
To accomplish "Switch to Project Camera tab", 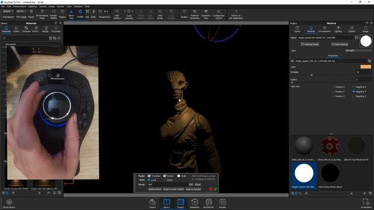I will point(352,29).
